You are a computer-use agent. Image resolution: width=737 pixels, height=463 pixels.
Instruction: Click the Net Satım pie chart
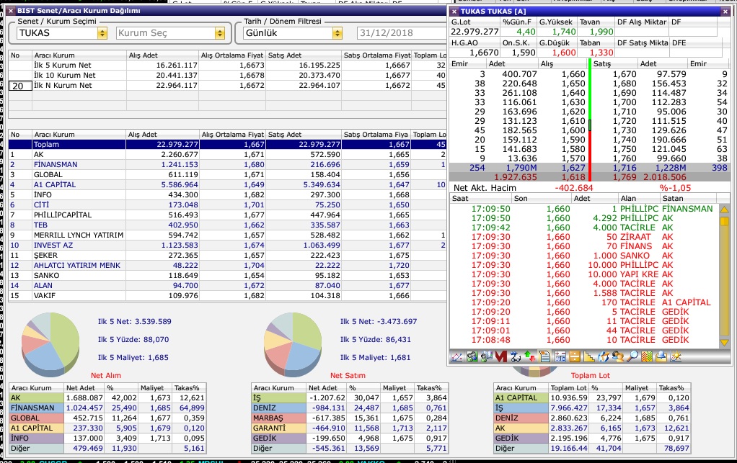coord(293,344)
